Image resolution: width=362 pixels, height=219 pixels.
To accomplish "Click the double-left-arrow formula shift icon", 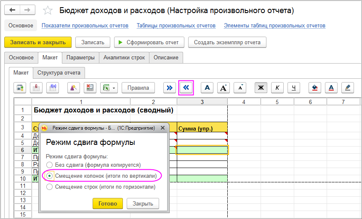I will click(x=186, y=88).
